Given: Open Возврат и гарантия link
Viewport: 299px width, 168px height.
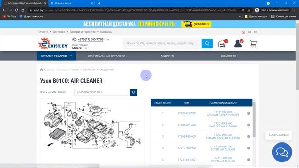Looking at the screenshot, I should (x=82, y=32).
